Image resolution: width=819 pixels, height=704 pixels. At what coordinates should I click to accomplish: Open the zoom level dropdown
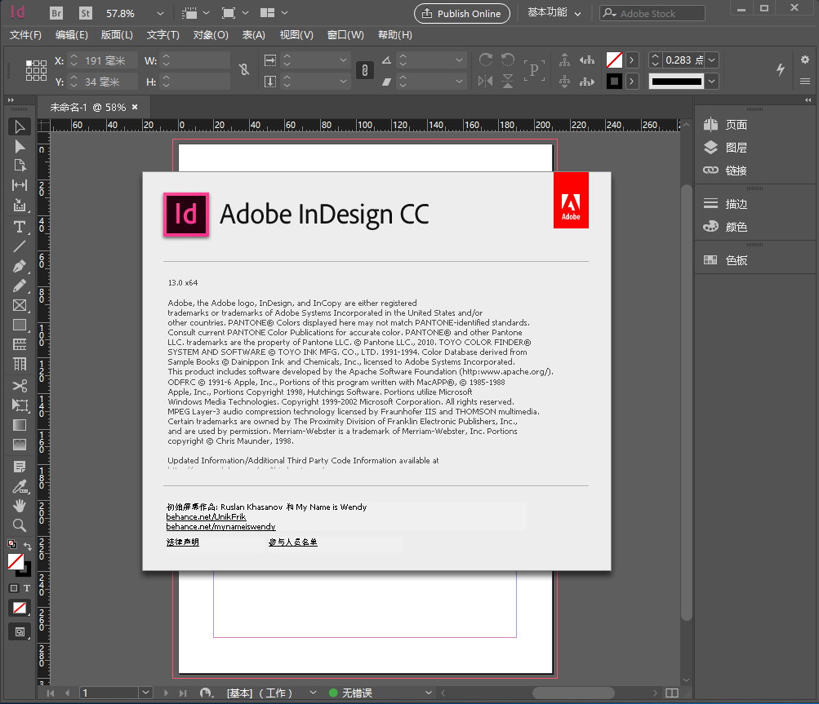(160, 13)
